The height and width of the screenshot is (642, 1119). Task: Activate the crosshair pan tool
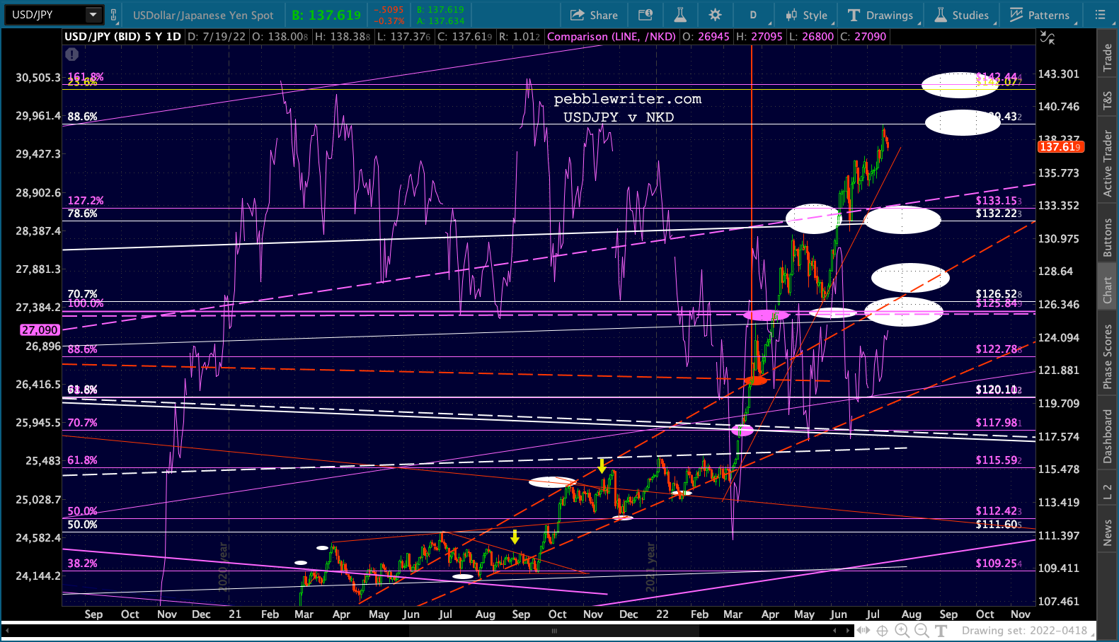click(883, 631)
